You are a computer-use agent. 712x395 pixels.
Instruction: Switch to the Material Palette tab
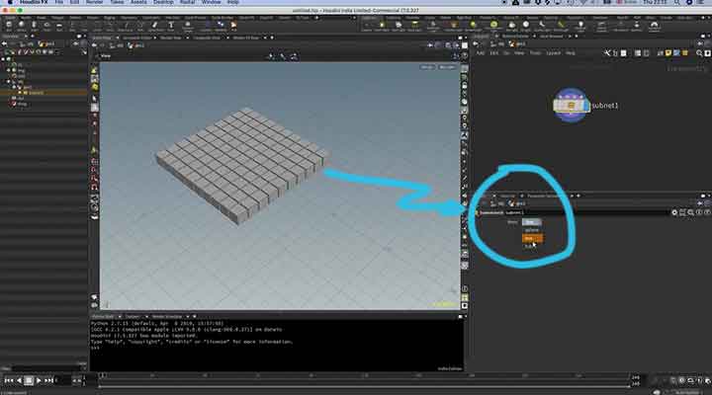515,37
